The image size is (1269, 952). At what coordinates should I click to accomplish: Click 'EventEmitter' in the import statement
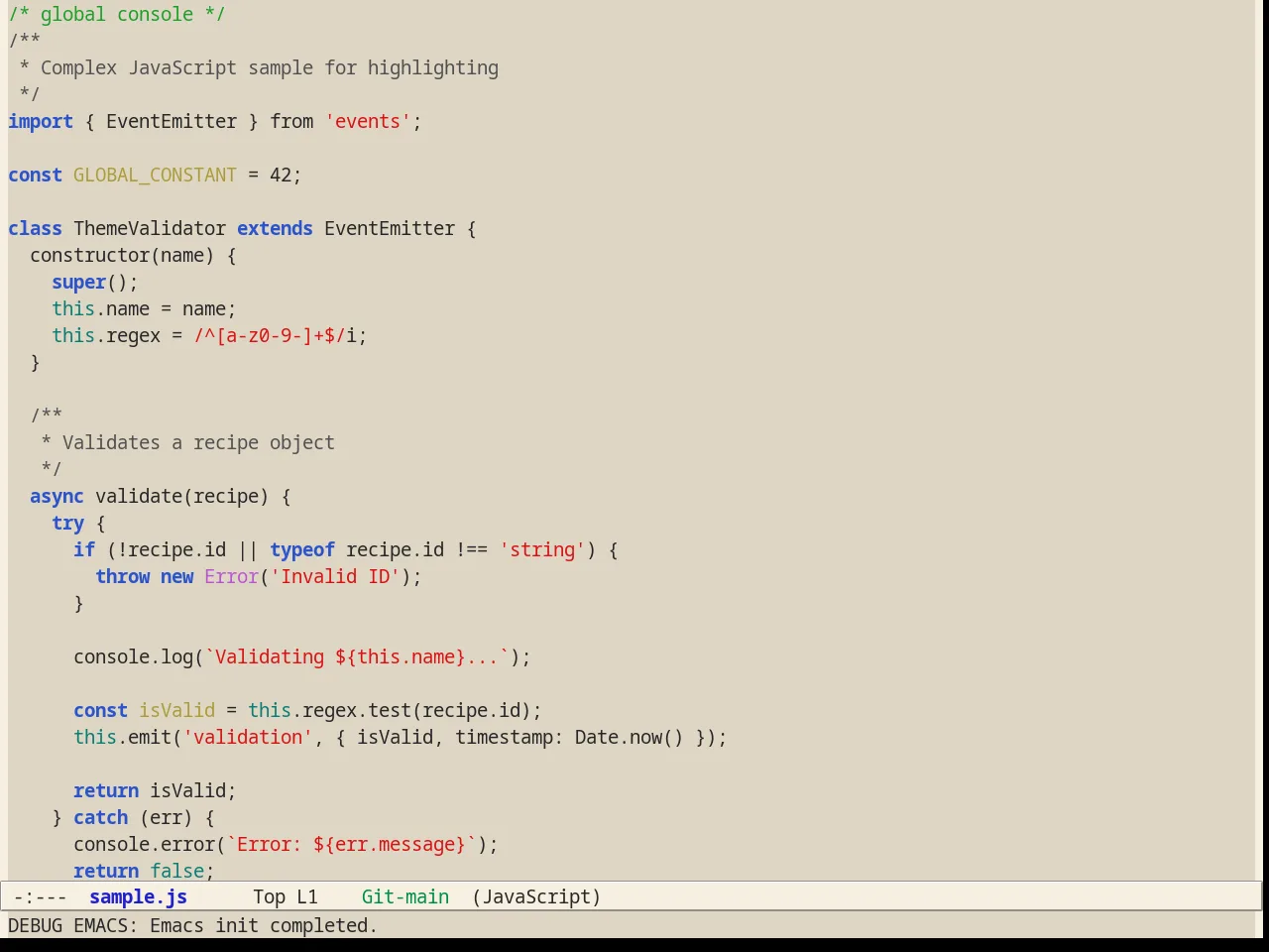coord(172,121)
